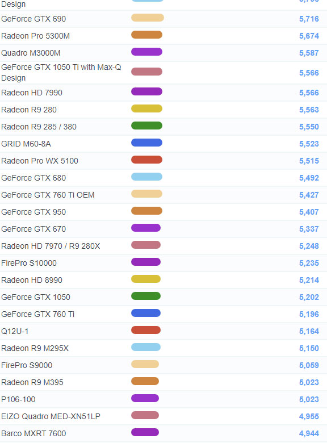Click the score 4,955
Viewport: 327px width, 443px height.
(x=309, y=416)
